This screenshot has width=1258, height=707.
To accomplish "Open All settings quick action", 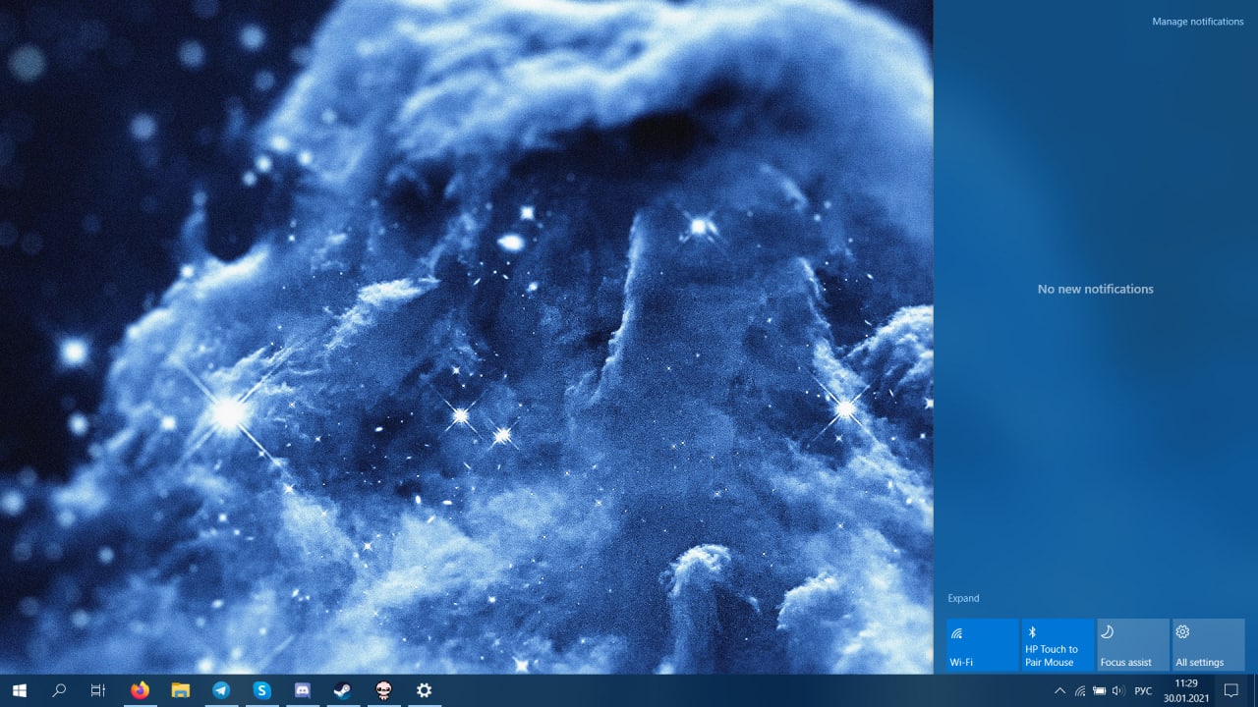I will (x=1209, y=645).
